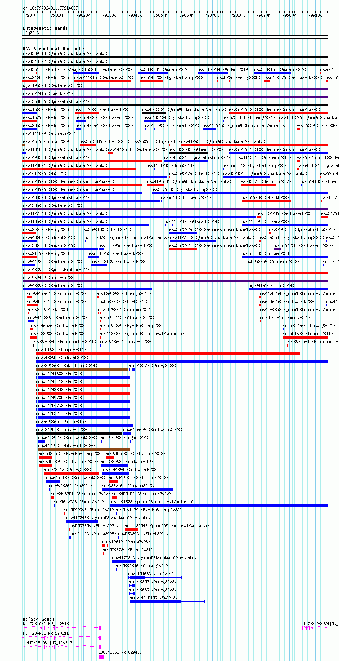Select the 10q22.3 band label
Viewport: 339px width, 661px height.
[31, 33]
